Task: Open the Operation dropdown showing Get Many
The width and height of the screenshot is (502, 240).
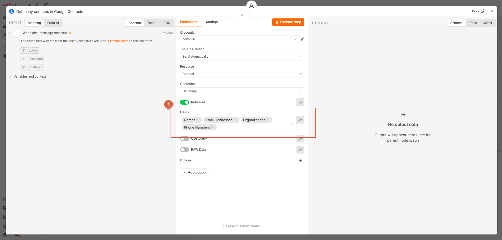Action: [x=242, y=91]
